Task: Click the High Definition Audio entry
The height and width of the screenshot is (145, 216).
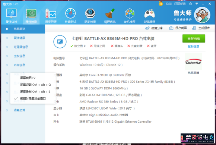Action: click(104, 115)
